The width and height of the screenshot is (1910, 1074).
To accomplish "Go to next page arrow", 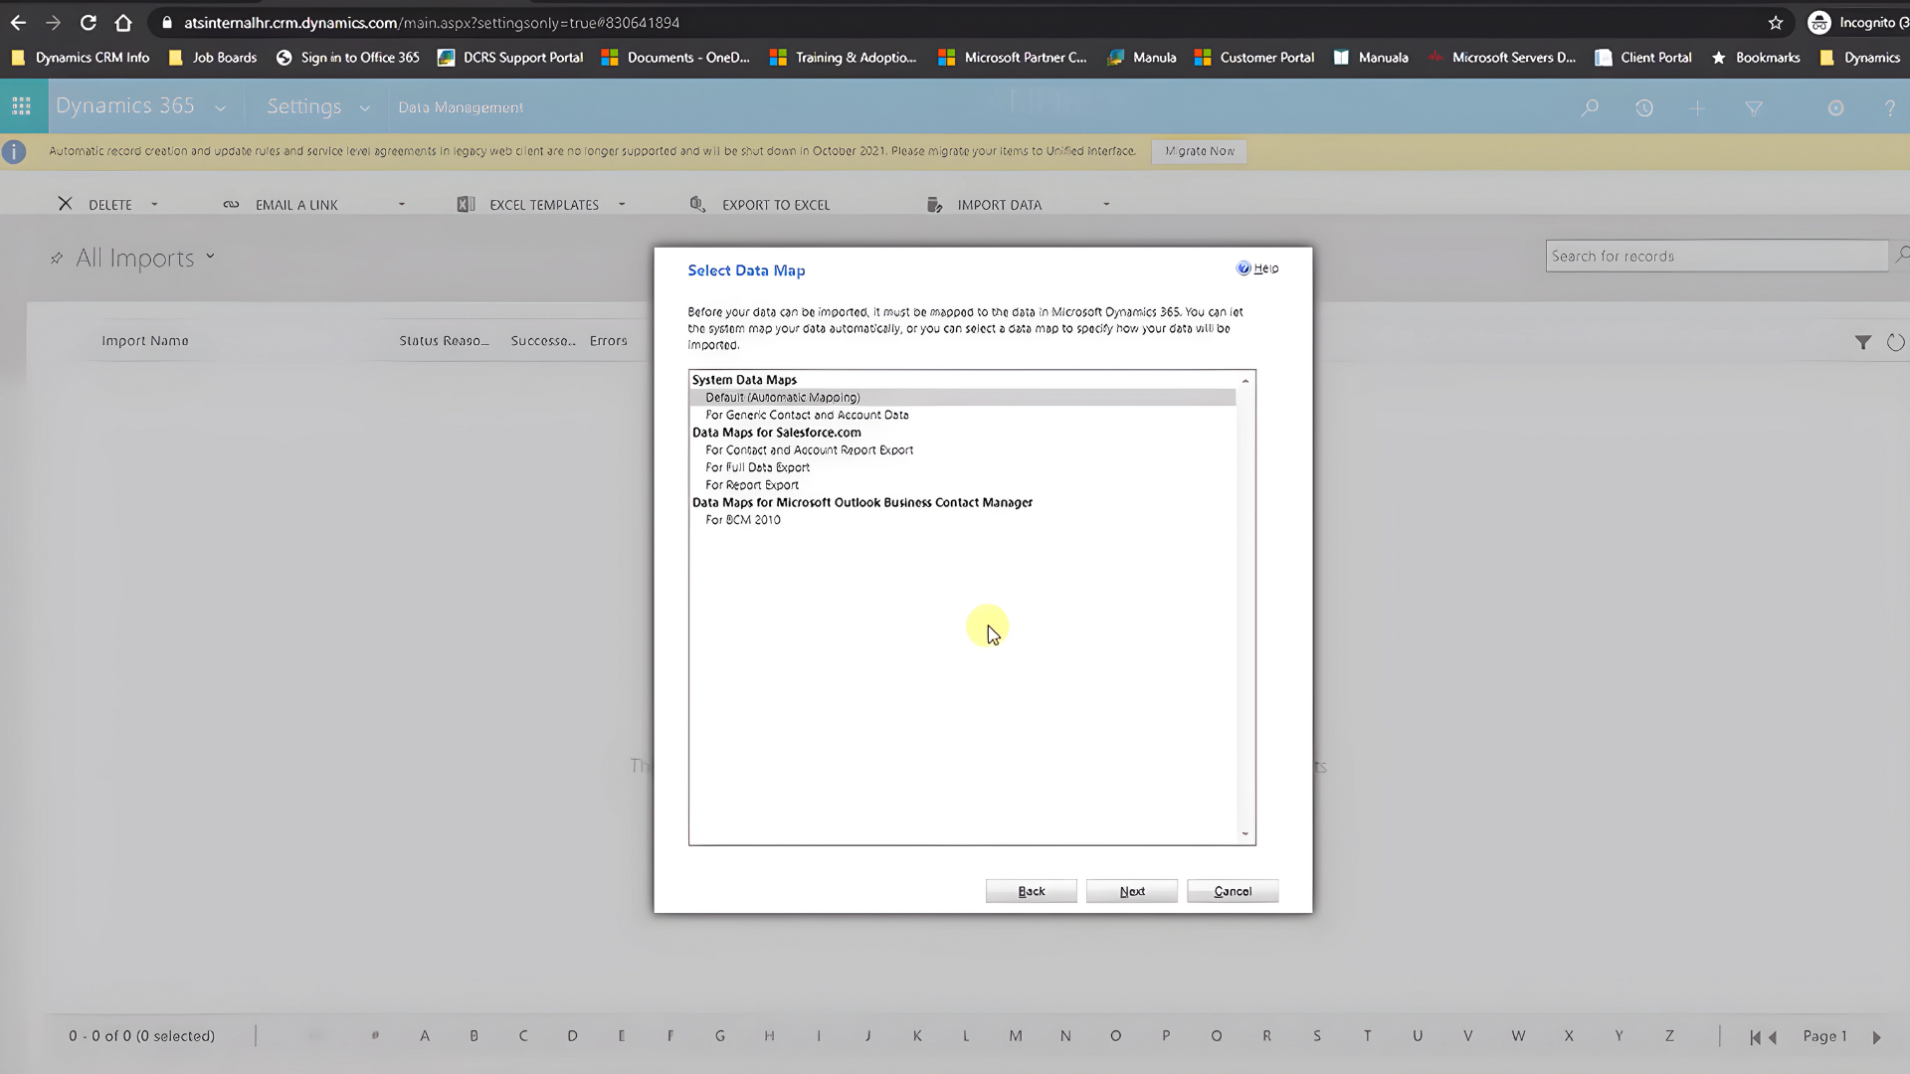I will click(1876, 1037).
